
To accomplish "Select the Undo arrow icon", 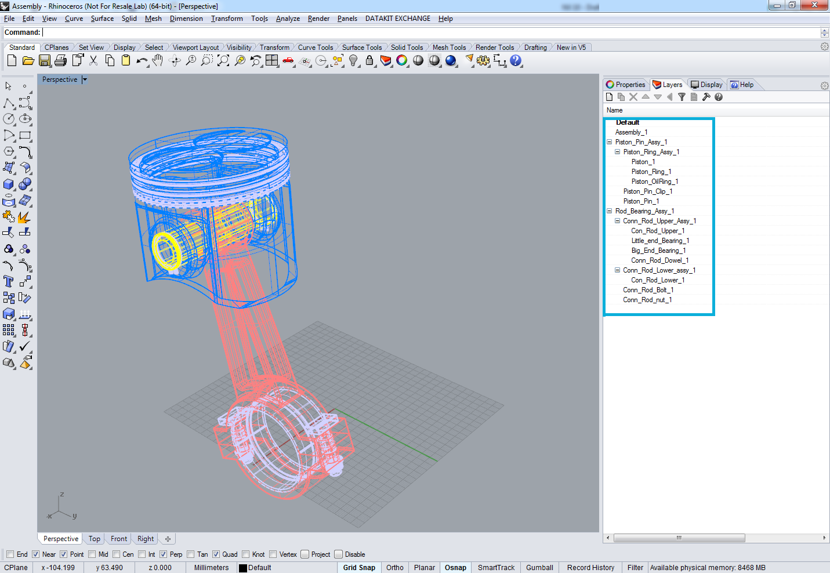I will 142,60.
